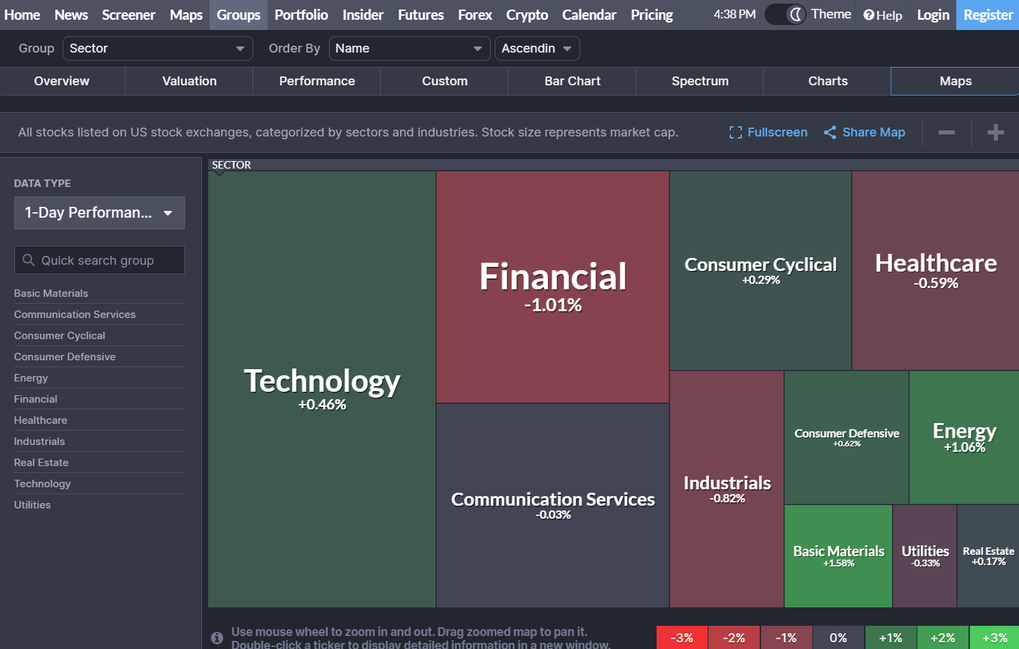Expand the 1-Day Performance data type dropdown
This screenshot has height=649, width=1019.
[x=100, y=213]
